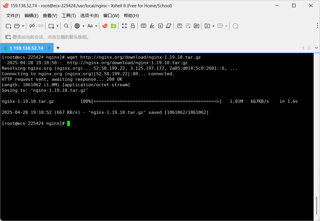Open the 窗口(W) menu
Screen dimensions: 320x221
tap(111, 16)
